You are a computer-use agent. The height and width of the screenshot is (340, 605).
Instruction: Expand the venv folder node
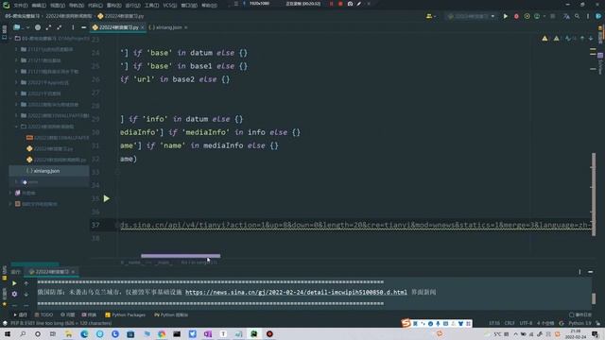[x=17, y=181]
